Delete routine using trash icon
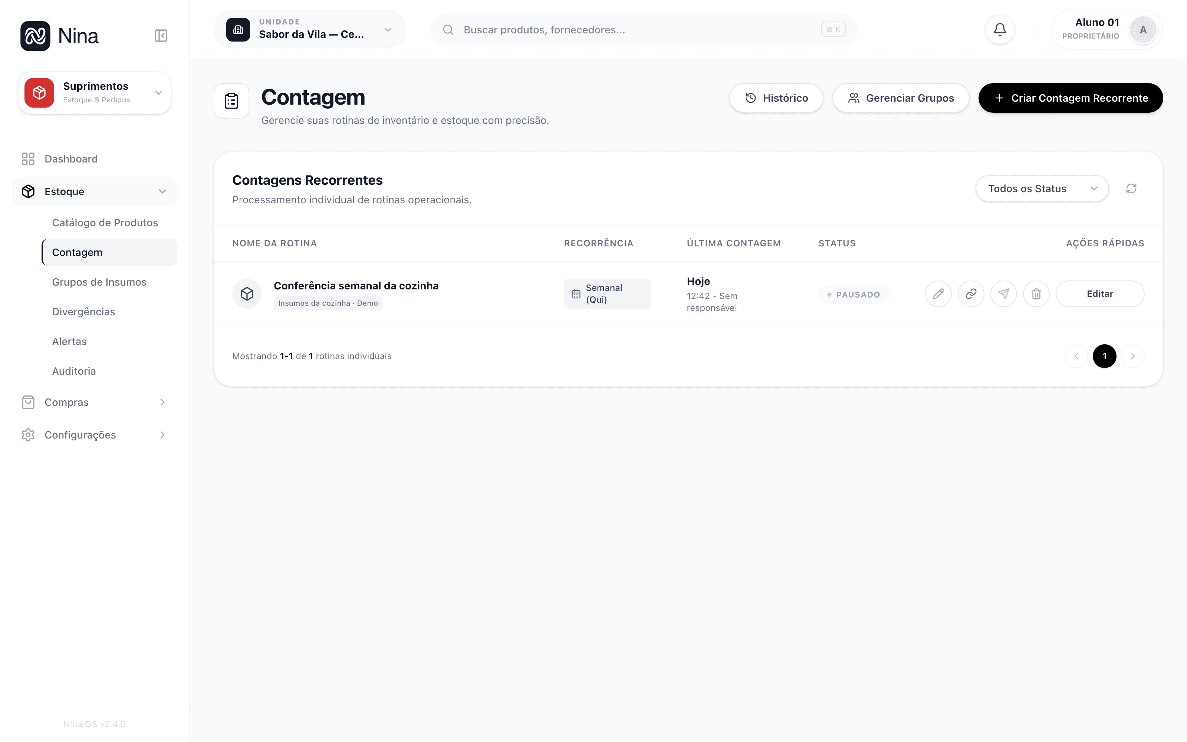The image size is (1187, 742). click(1036, 293)
